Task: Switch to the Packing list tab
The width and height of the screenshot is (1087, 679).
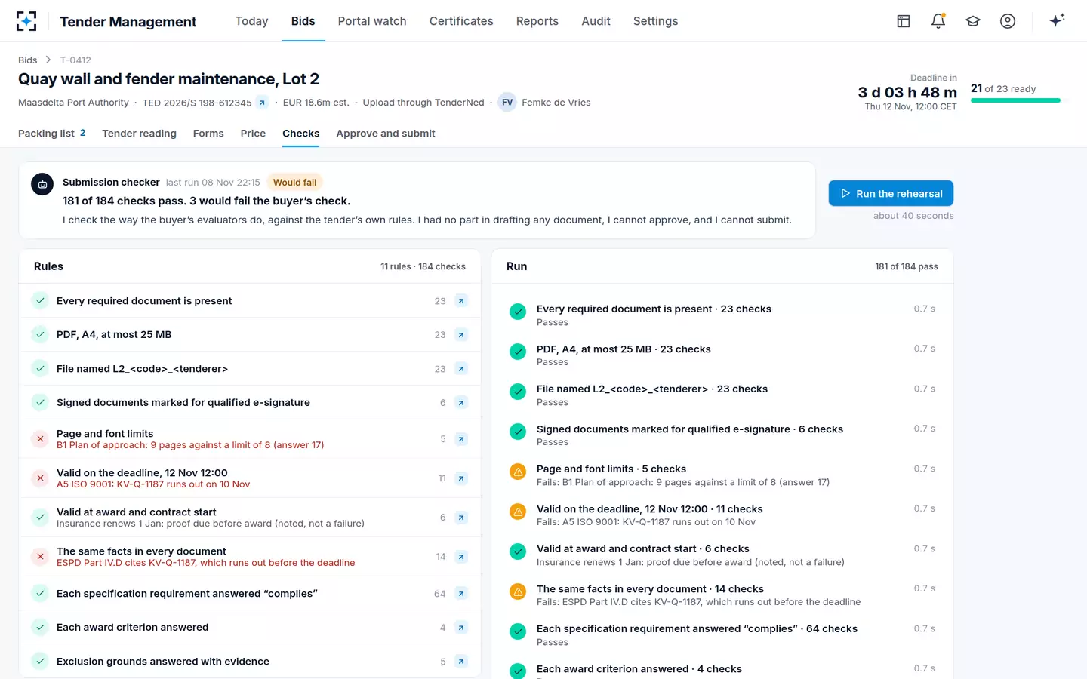Action: point(52,134)
